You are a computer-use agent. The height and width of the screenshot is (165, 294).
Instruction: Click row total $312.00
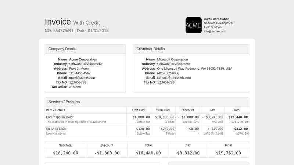coord(241,129)
